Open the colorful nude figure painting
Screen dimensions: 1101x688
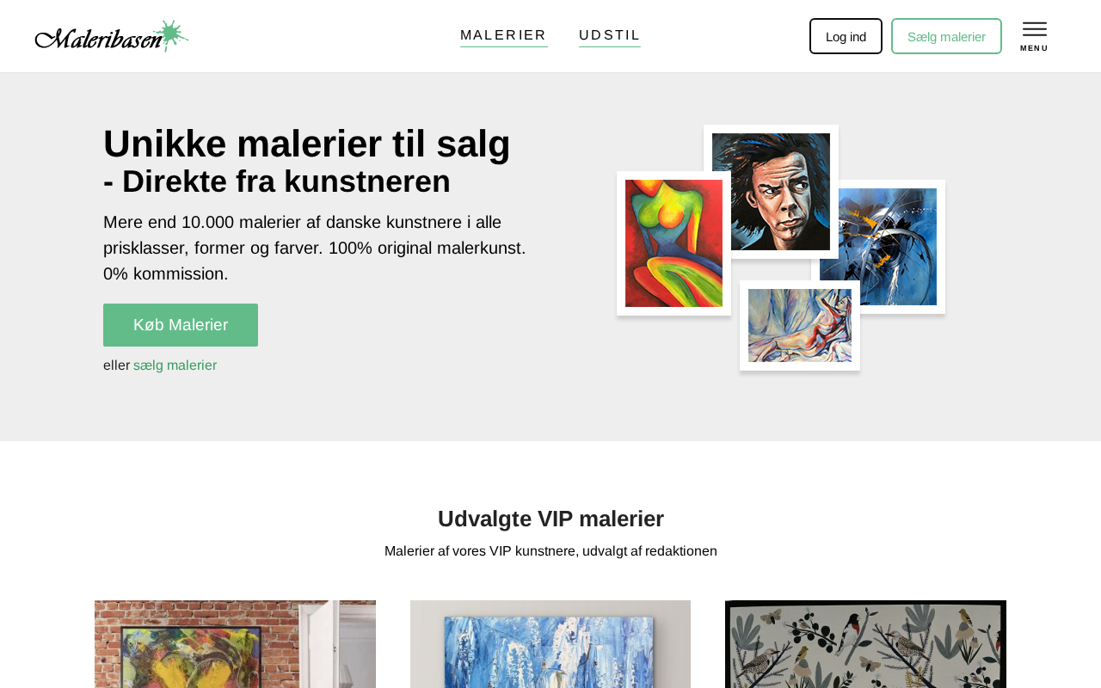tap(674, 243)
